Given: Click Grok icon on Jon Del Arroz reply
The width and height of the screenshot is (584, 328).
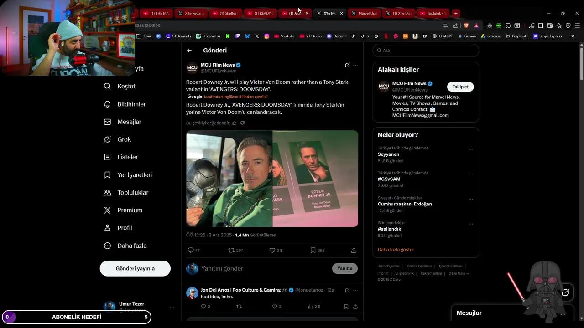Looking at the screenshot, I should click(347, 290).
